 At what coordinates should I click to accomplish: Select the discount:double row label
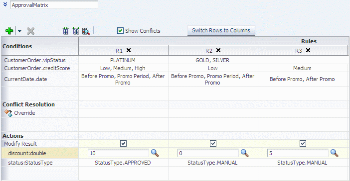coord(27,153)
